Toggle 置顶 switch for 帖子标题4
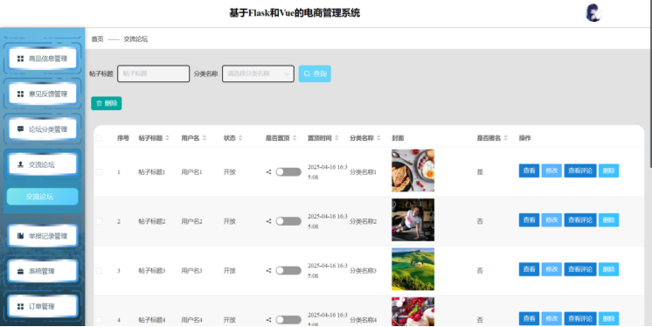The image size is (652, 327). click(x=288, y=320)
